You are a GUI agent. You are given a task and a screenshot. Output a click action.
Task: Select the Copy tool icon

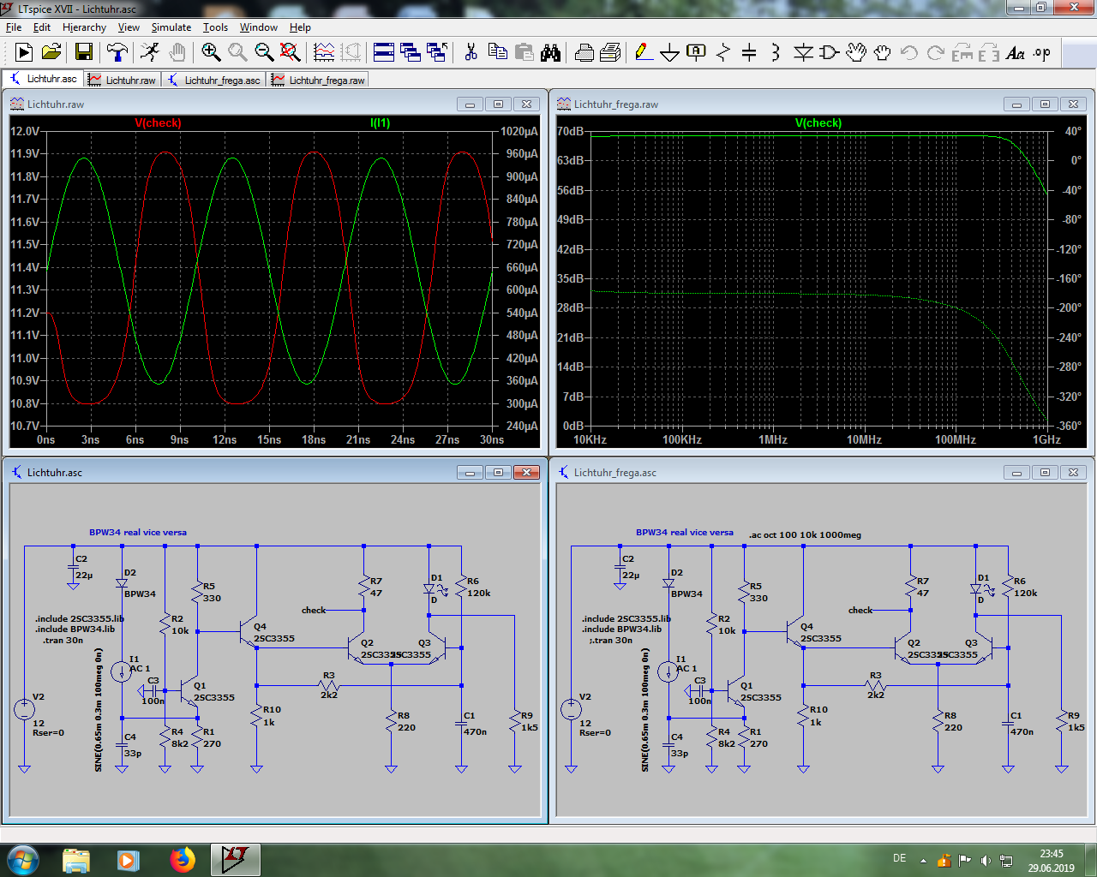(x=497, y=53)
